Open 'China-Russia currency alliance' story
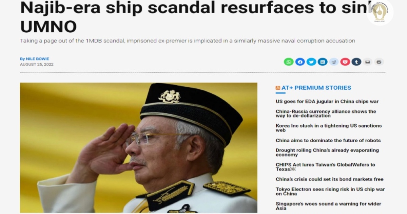Screen dimensions: 407x214 (326, 113)
